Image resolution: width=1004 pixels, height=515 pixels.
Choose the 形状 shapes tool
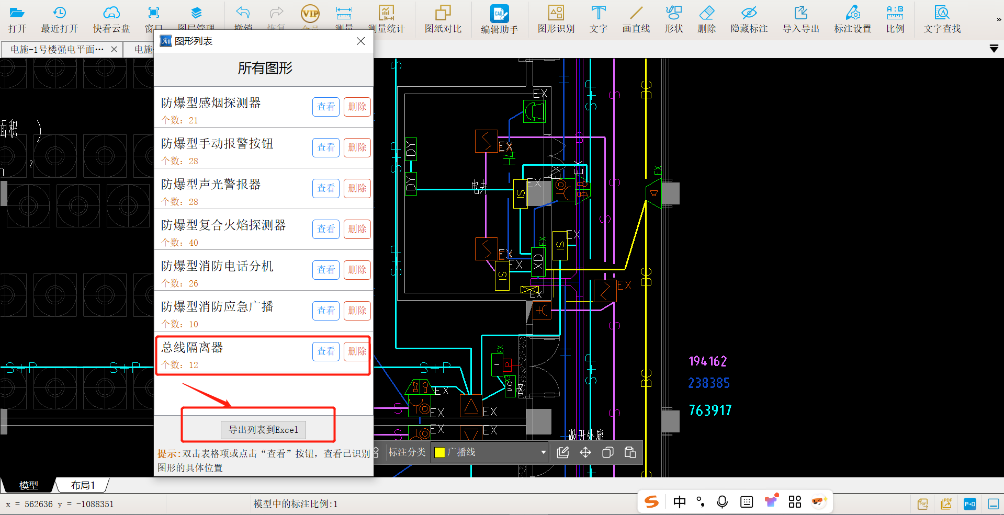674,19
